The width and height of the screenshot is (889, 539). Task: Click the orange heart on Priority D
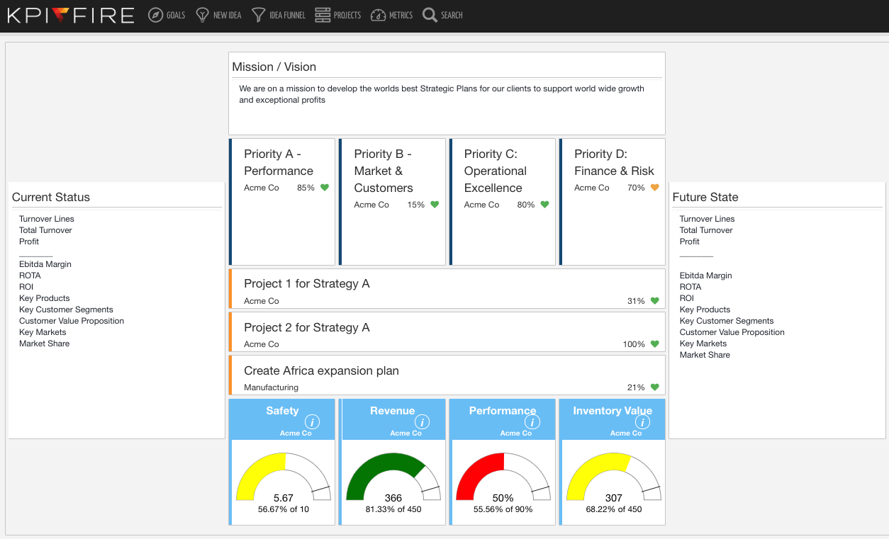655,188
